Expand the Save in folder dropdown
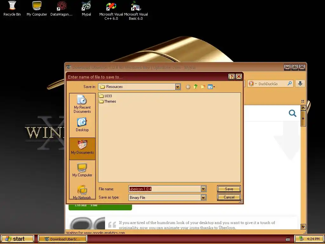The height and width of the screenshot is (244, 325). tap(177, 87)
